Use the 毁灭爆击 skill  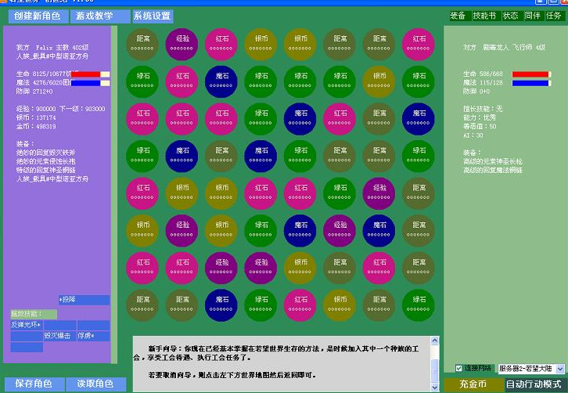click(59, 336)
